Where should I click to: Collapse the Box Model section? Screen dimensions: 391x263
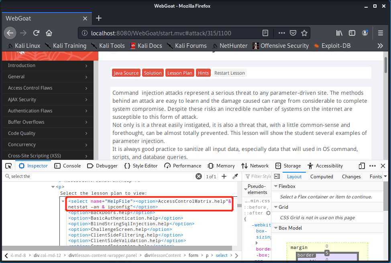pos(276,228)
